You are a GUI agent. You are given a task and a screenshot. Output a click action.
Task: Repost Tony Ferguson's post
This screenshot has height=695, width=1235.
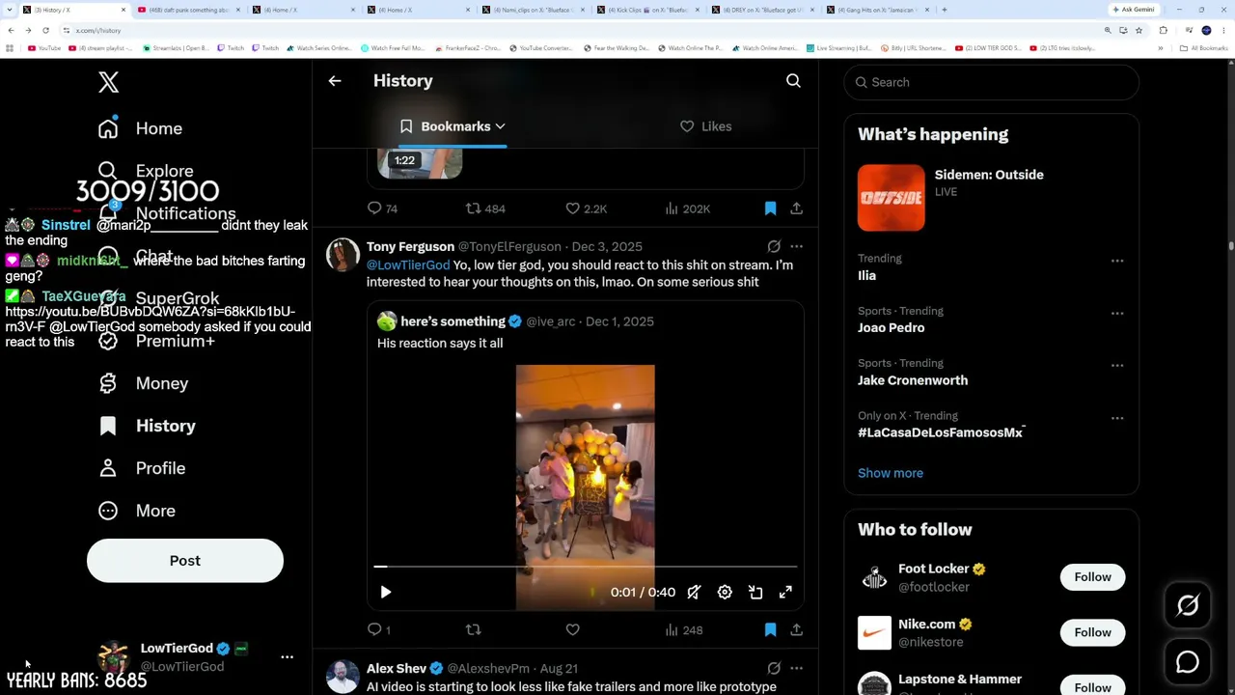[473, 629]
